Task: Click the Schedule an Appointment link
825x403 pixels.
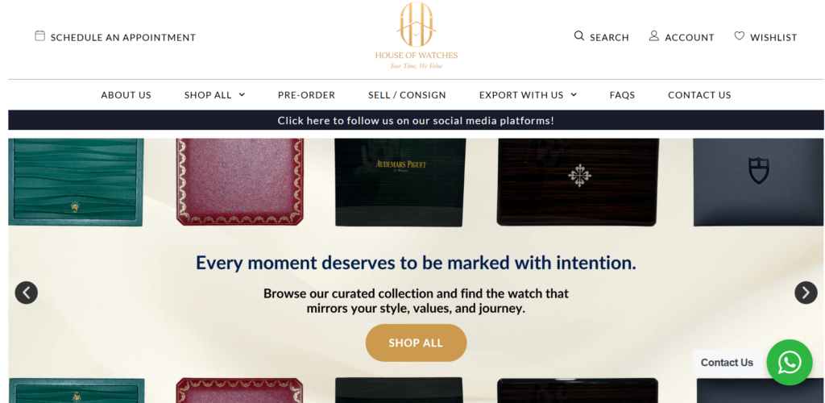Action: (123, 37)
